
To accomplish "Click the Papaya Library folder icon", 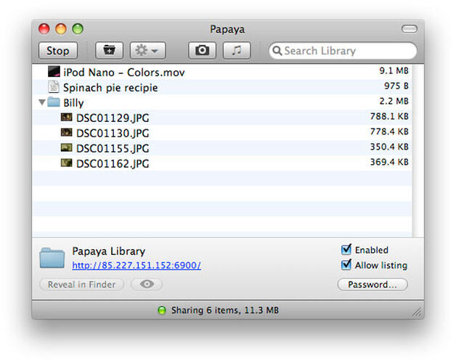I will click(x=52, y=258).
